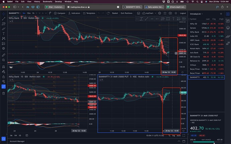
Task: Select HDFC Bank in the watchlist
Action: (207, 40)
